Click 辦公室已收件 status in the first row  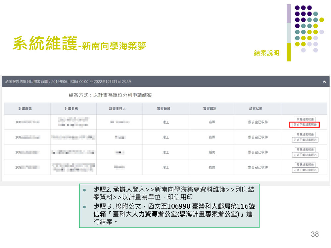pos(258,122)
